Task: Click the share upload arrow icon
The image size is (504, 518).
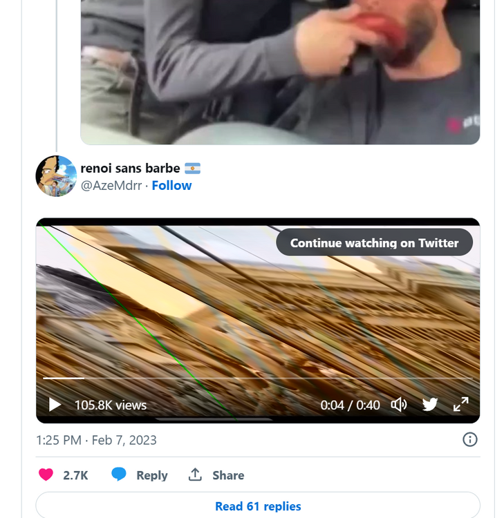Action: [195, 474]
